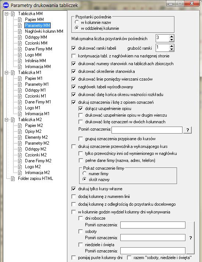Enable 'kontynuacja tabl. z nagłówkiem' checkbox
Image resolution: width=202 pixels, height=262 pixels.
tap(74, 56)
